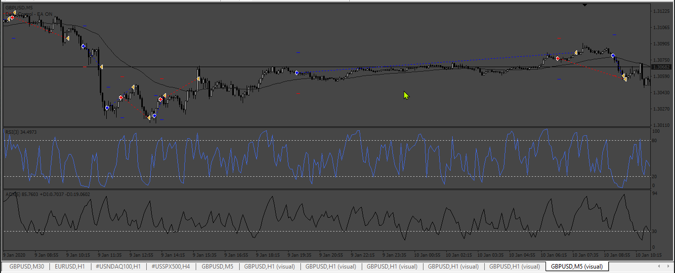Click the '9 Jan 20:55' time axis label
Image resolution: width=675 pixels, height=273 pixels.
click(331, 255)
